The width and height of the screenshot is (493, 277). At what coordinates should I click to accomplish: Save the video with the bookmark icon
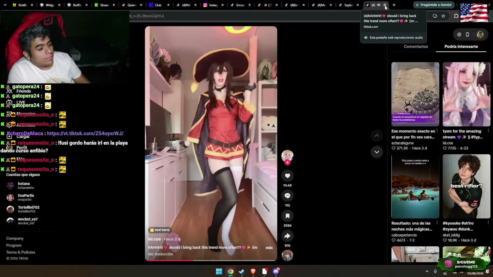(x=287, y=216)
